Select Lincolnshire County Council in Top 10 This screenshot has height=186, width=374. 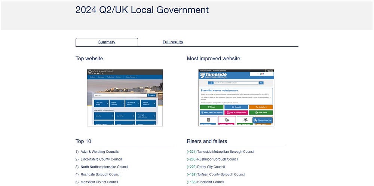coord(101,159)
